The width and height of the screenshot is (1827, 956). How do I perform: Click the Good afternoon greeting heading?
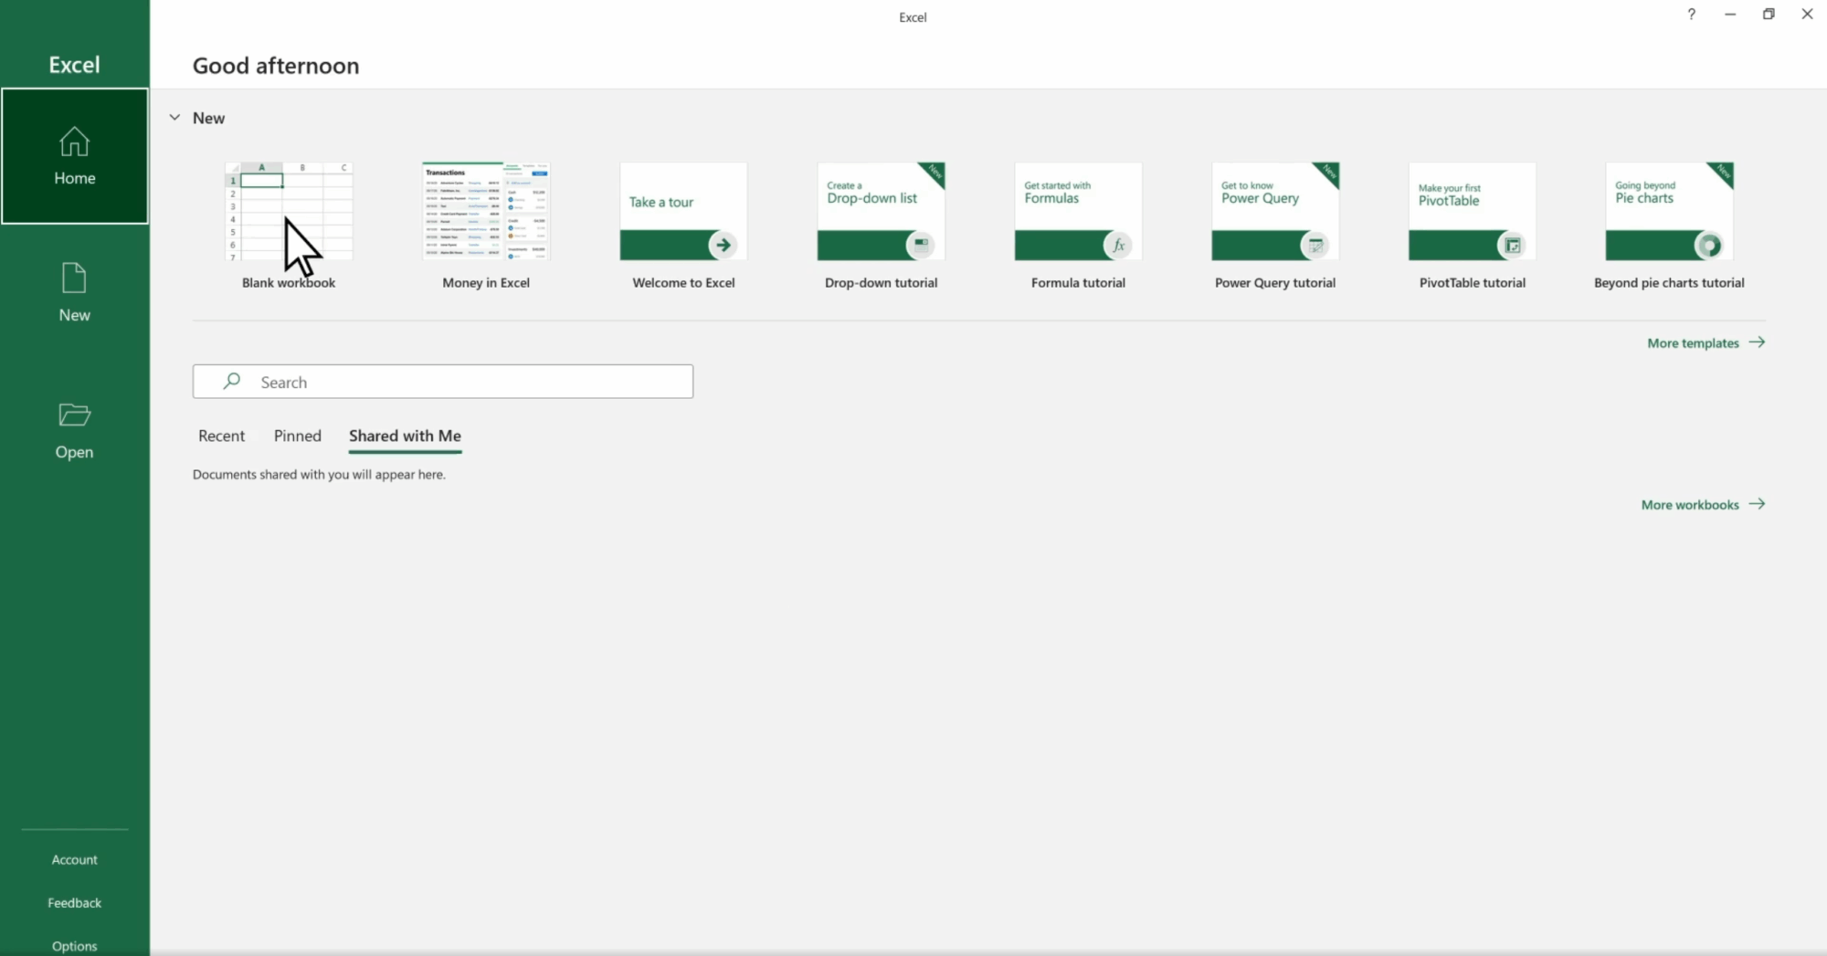(276, 66)
